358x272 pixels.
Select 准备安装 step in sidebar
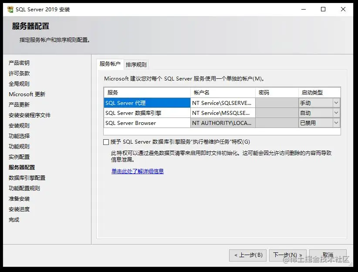tap(19, 199)
